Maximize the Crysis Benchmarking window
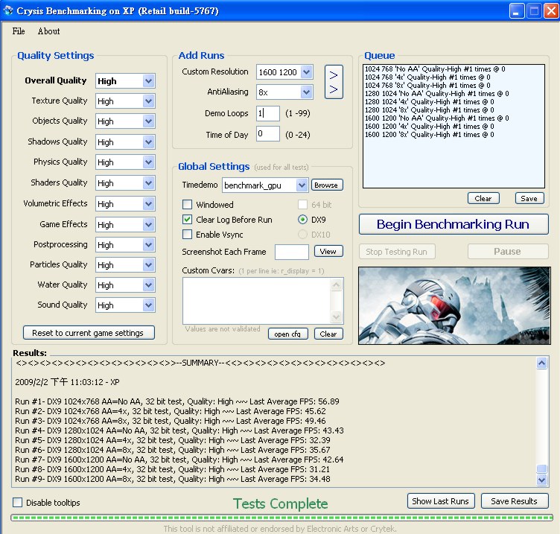The height and width of the screenshot is (534, 560). 534,11
